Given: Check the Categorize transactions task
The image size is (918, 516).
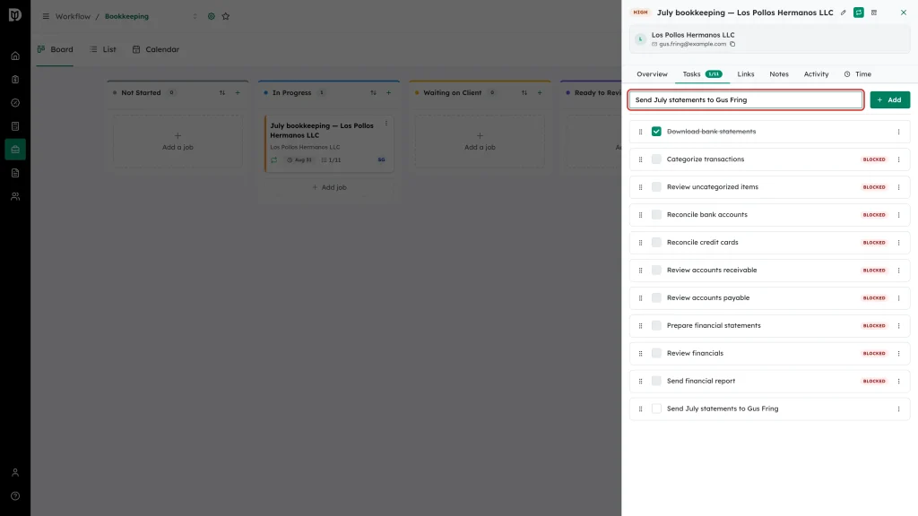Looking at the screenshot, I should tap(656, 159).
